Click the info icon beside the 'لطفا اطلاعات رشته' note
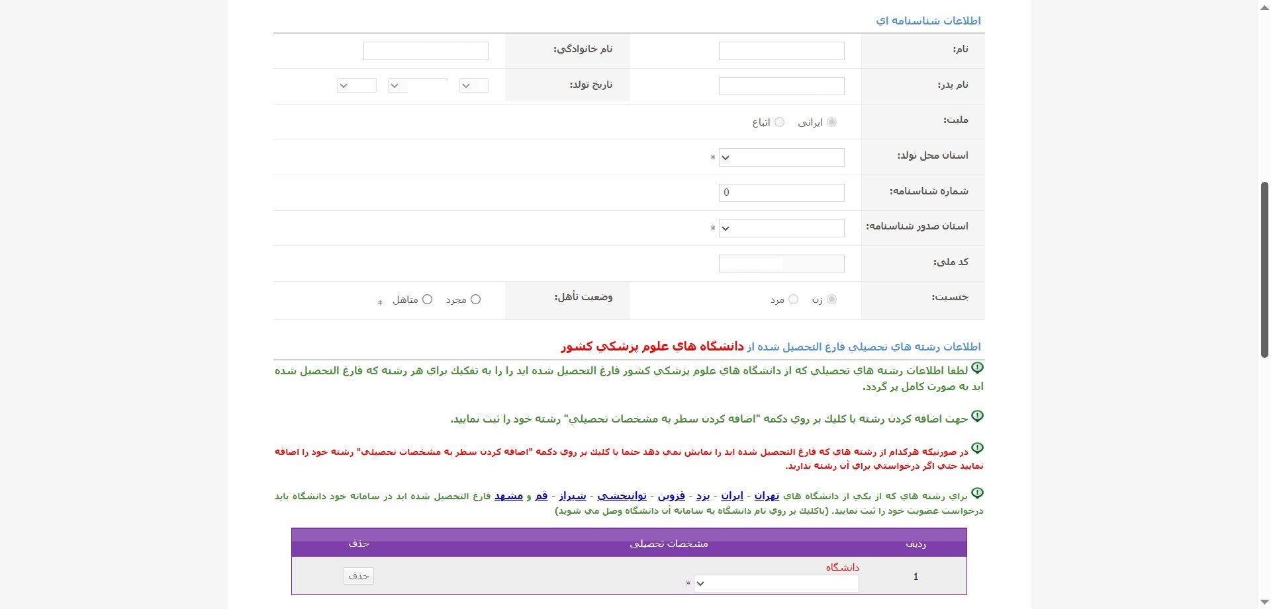1271x609 pixels. point(977,368)
